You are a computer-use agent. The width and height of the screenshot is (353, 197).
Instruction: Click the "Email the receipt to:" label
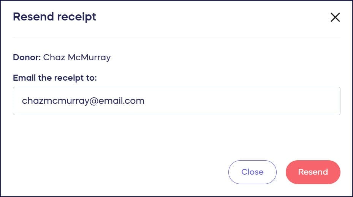[55, 78]
